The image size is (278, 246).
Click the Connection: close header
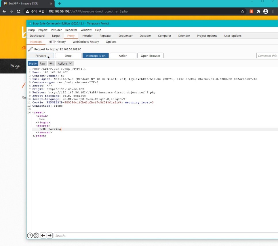[x=47, y=106]
